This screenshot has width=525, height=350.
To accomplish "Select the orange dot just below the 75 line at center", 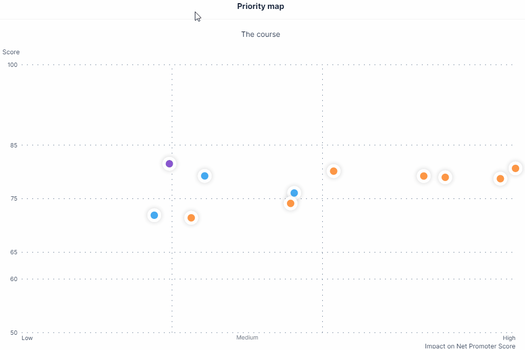I will [290, 204].
